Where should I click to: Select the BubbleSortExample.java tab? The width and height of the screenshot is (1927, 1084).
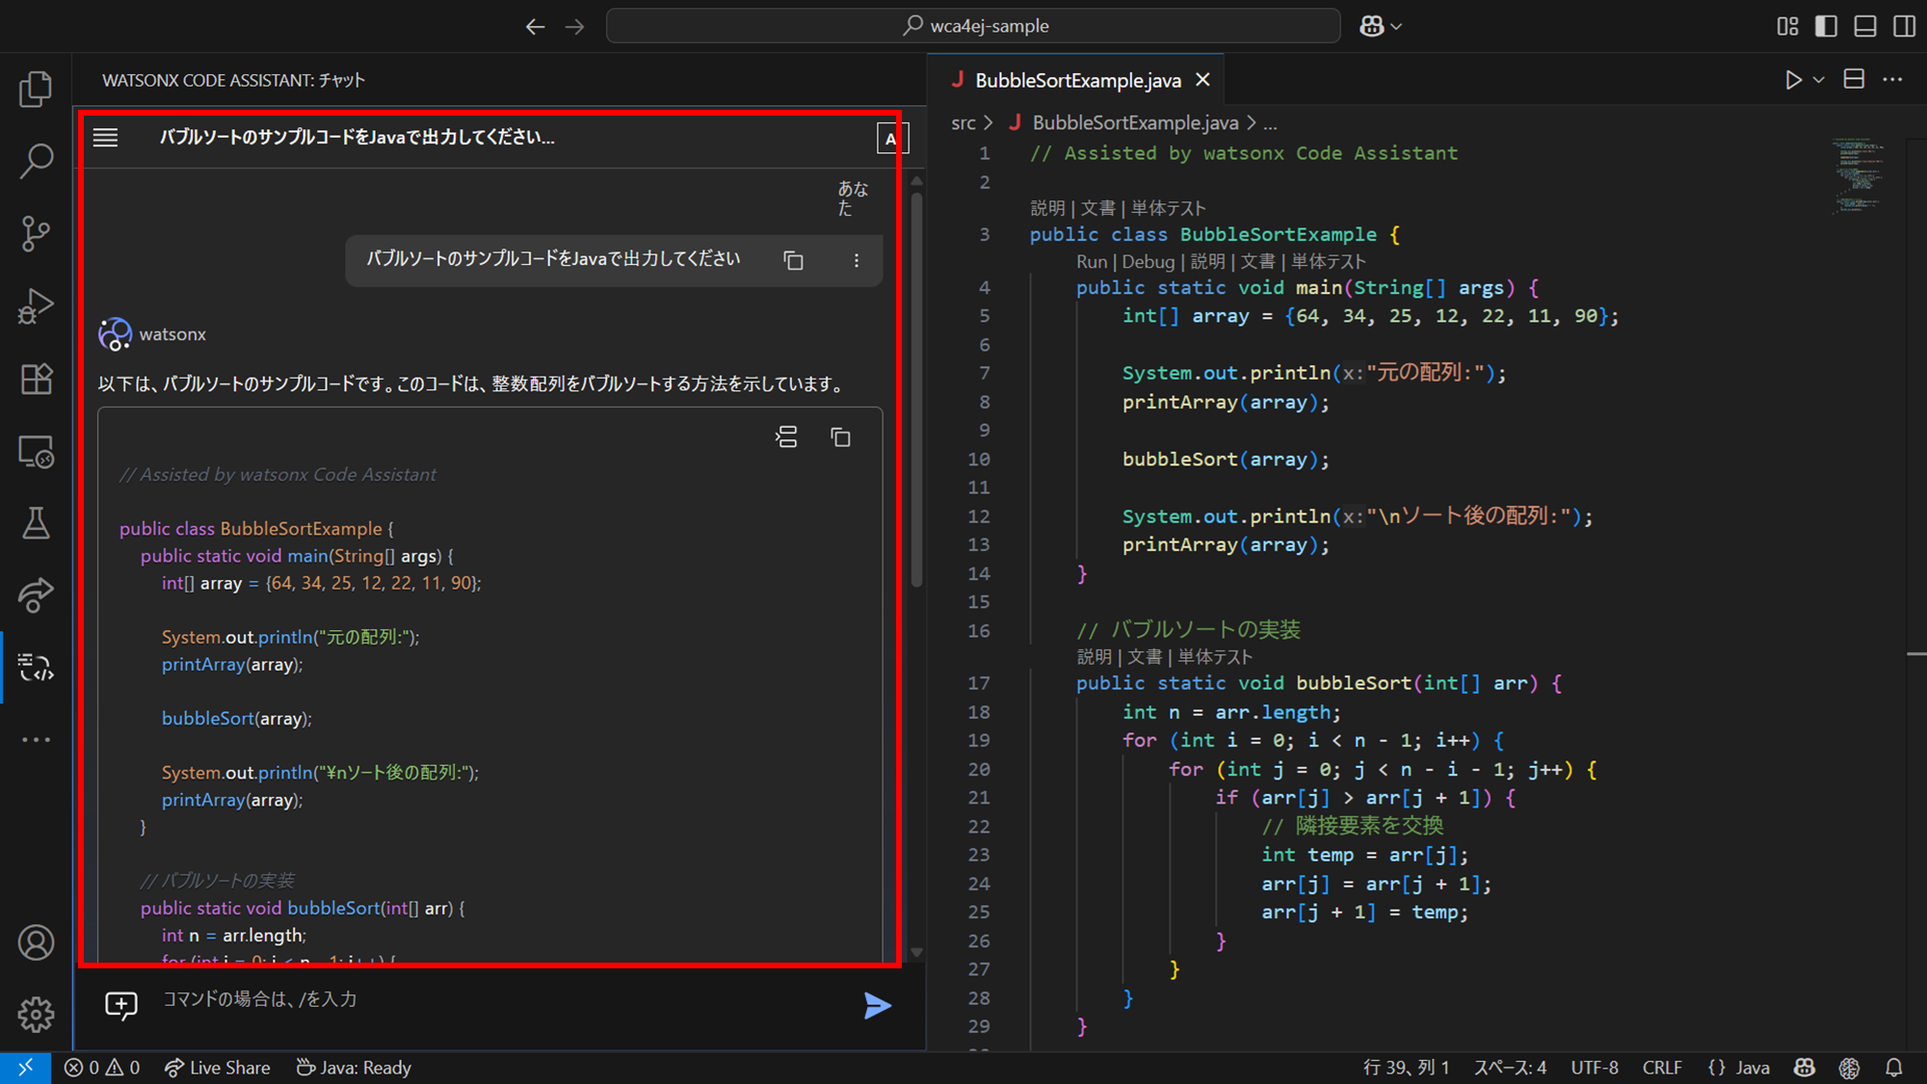pos(1077,80)
